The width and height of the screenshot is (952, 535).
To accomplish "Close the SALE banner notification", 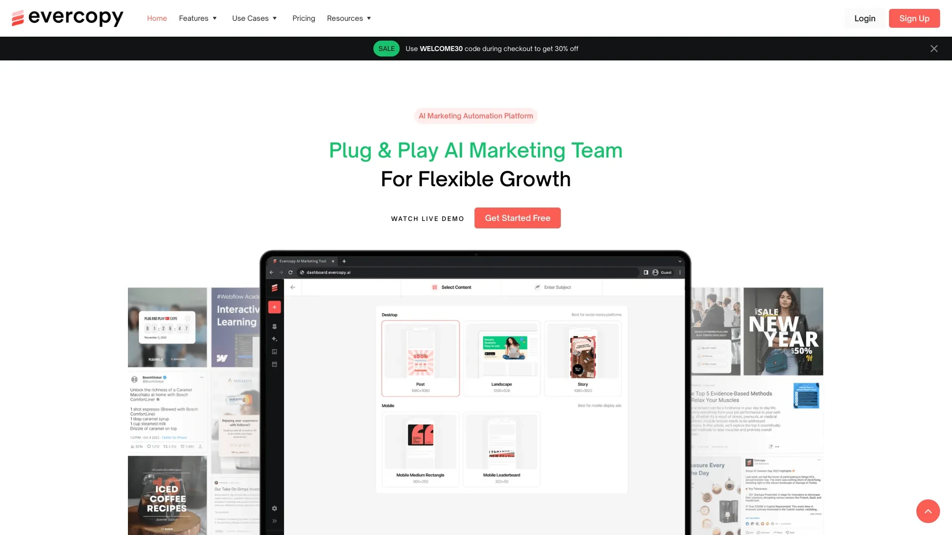I will click(934, 49).
